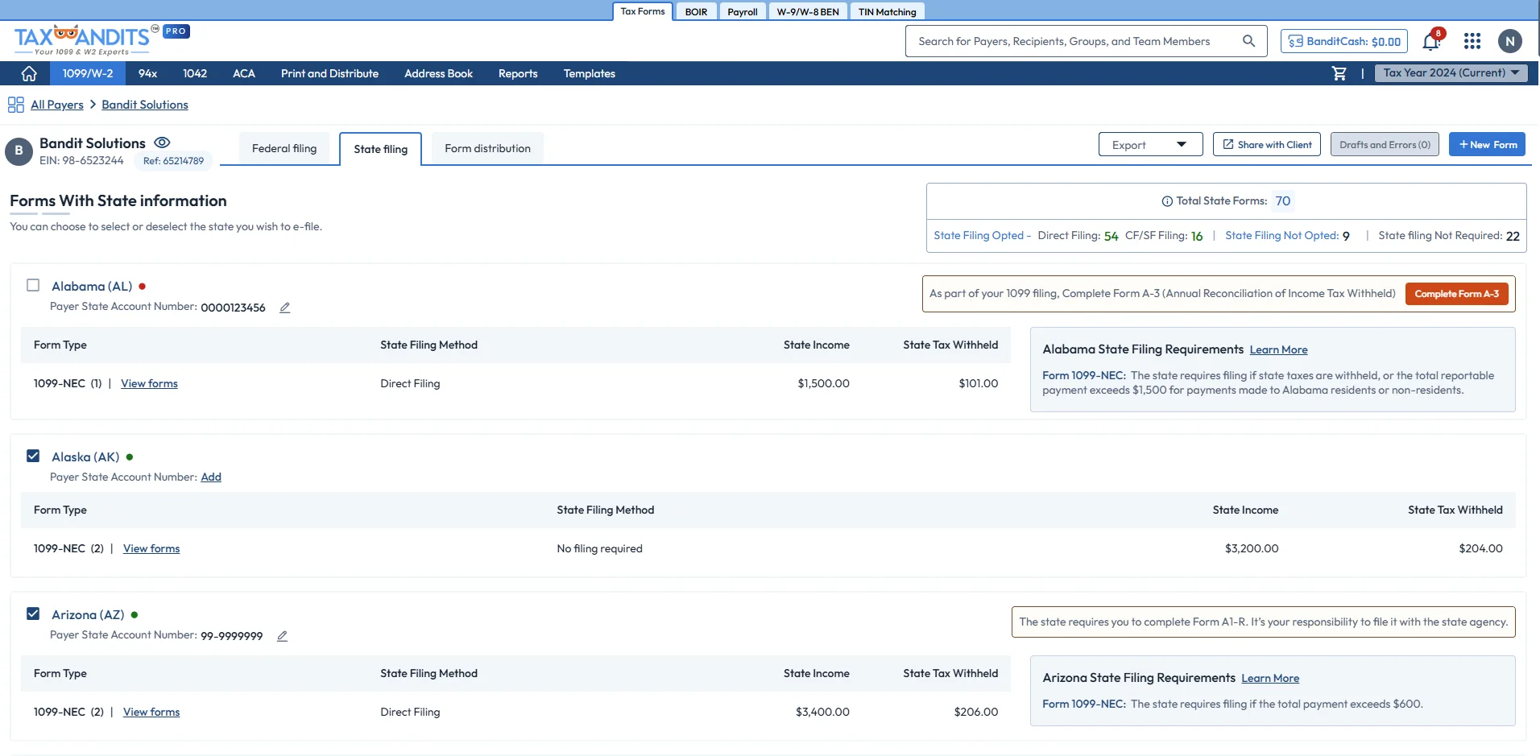Image resolution: width=1540 pixels, height=756 pixels.
Task: Click Complete Form A-3 button
Action: [1456, 294]
